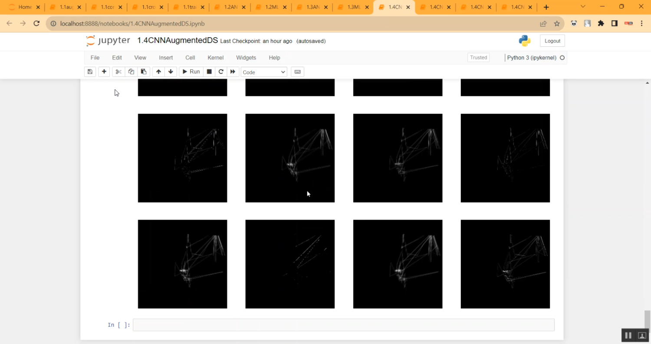Click the Trusted notebook indicator

[x=479, y=58]
